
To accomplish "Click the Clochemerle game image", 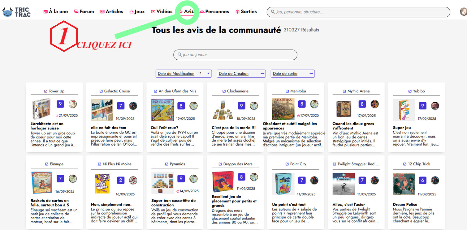I will click(223, 110).
